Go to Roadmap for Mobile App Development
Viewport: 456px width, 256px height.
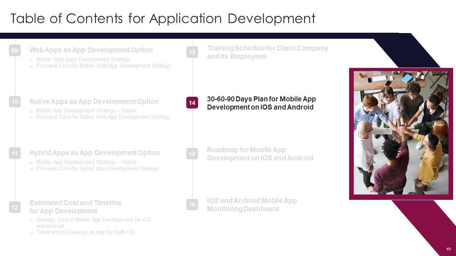tap(260, 154)
